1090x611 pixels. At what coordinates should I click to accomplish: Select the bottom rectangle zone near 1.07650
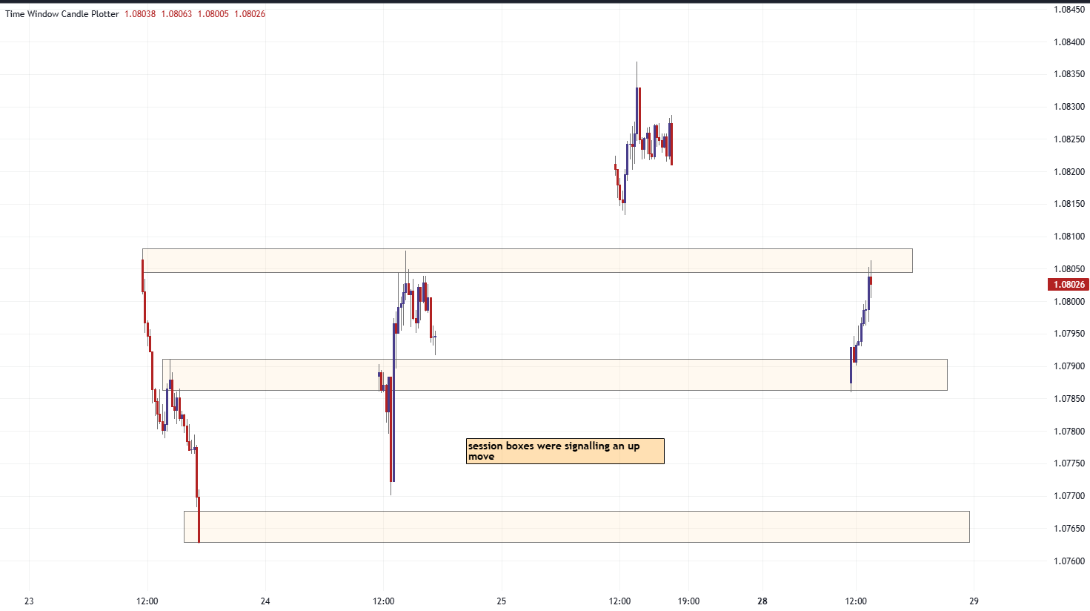coord(576,526)
